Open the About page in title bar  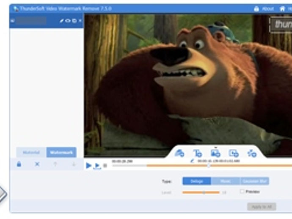click(268, 9)
